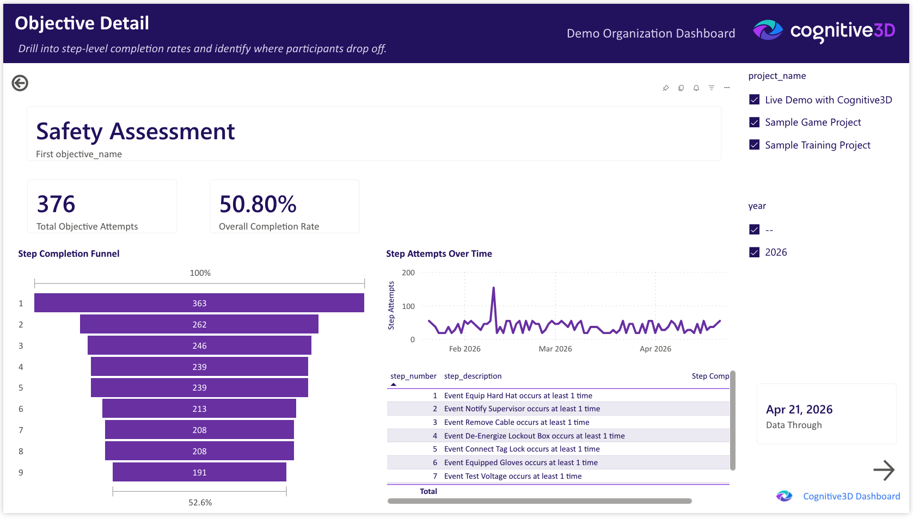The height and width of the screenshot is (519, 913).
Task: Open the more options ellipsis menu
Action: (727, 88)
